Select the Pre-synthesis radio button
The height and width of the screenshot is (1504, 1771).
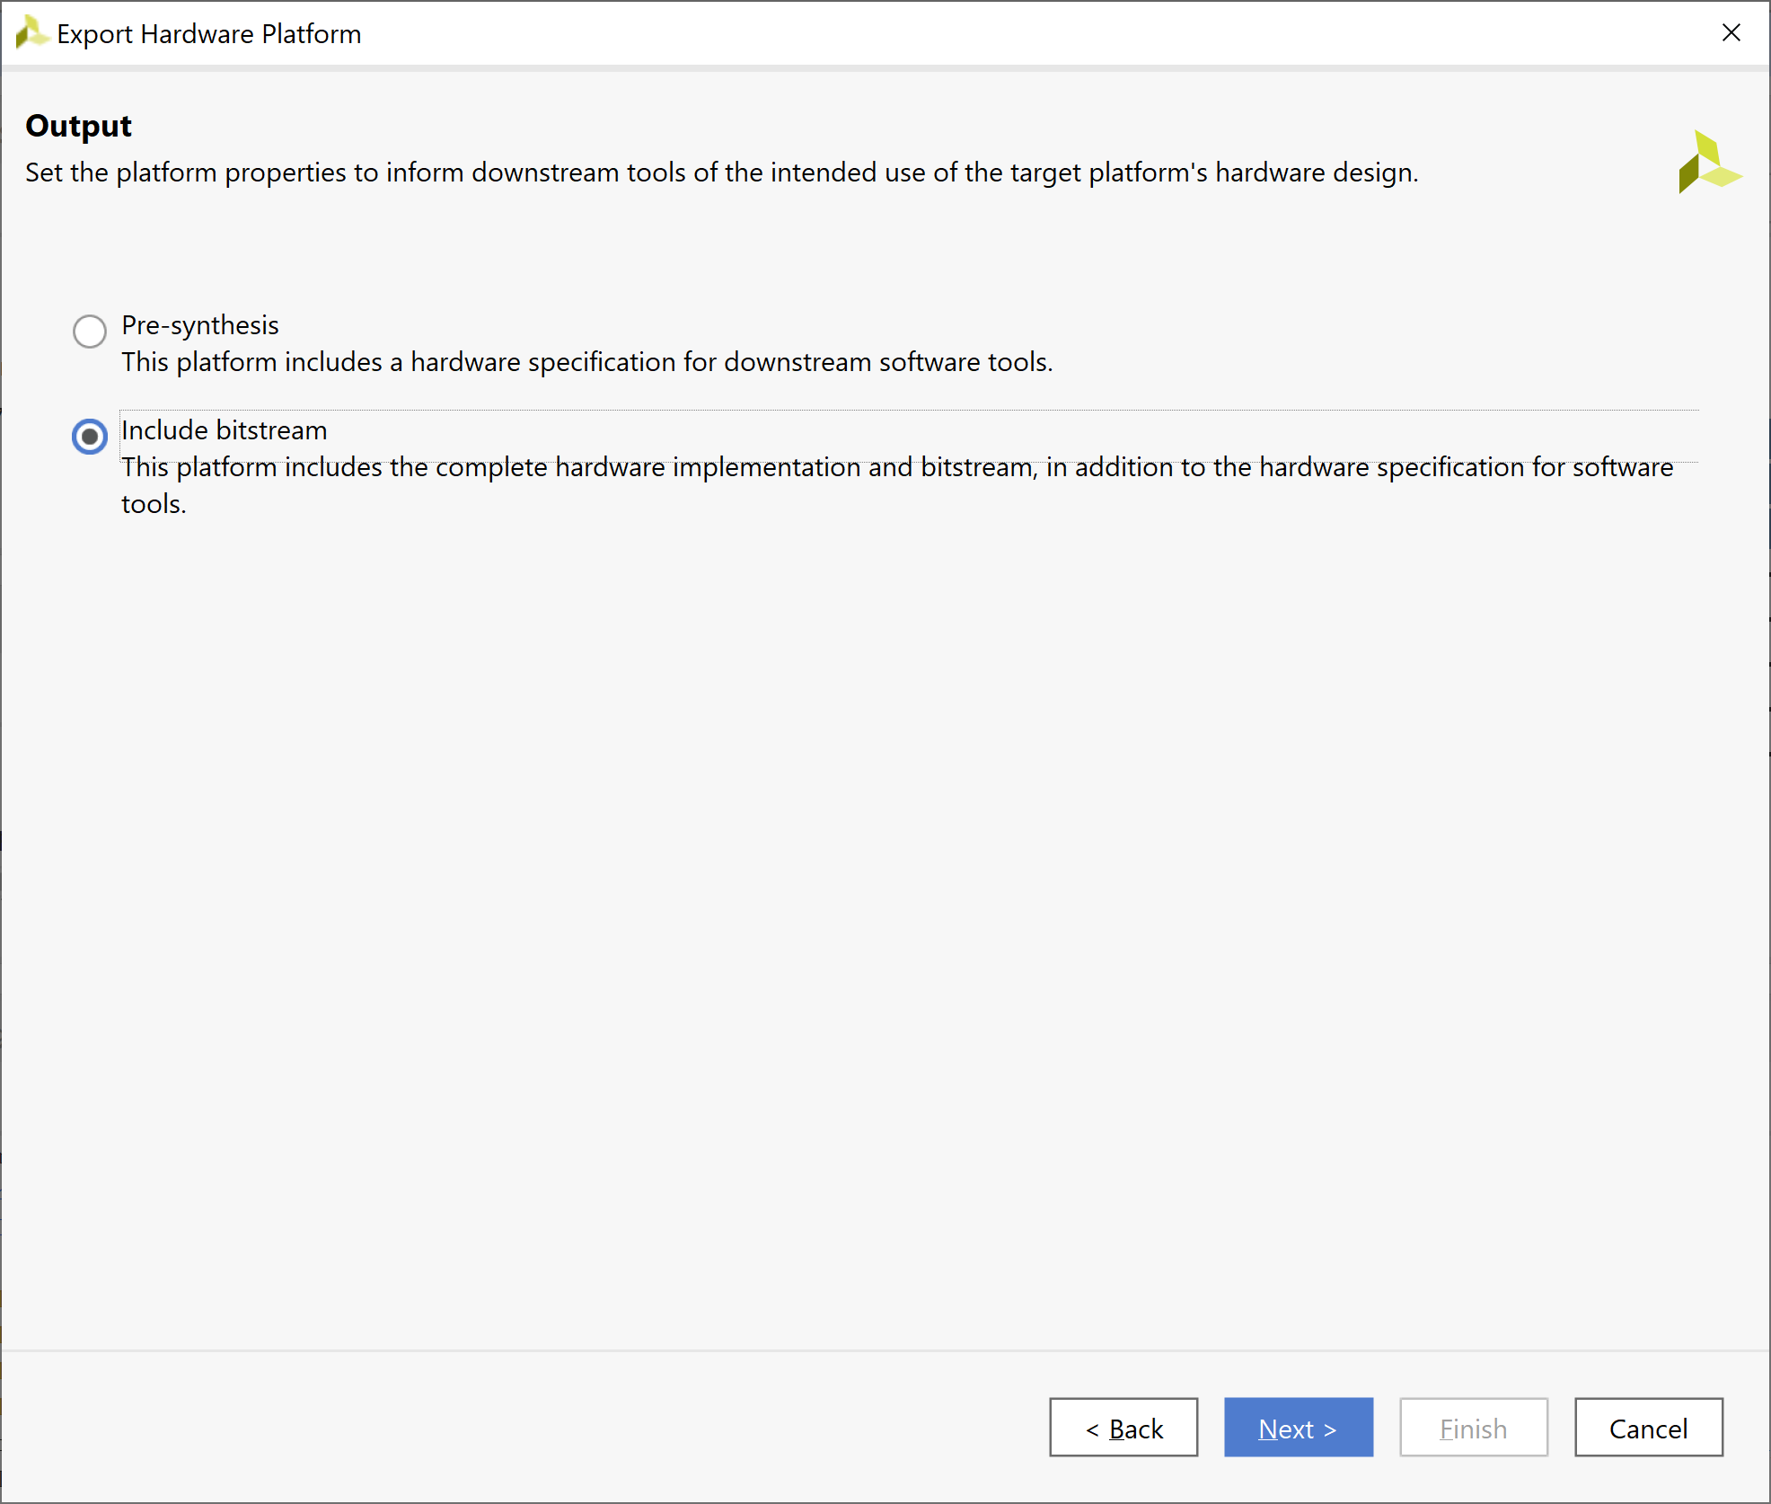tap(90, 332)
